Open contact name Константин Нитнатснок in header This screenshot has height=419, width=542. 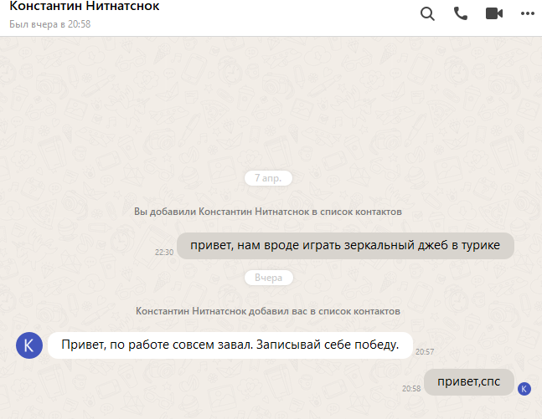tap(85, 6)
